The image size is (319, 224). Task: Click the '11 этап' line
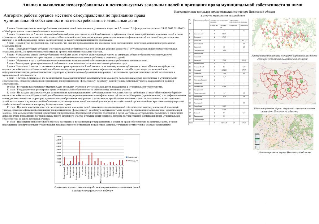tap(69, 89)
